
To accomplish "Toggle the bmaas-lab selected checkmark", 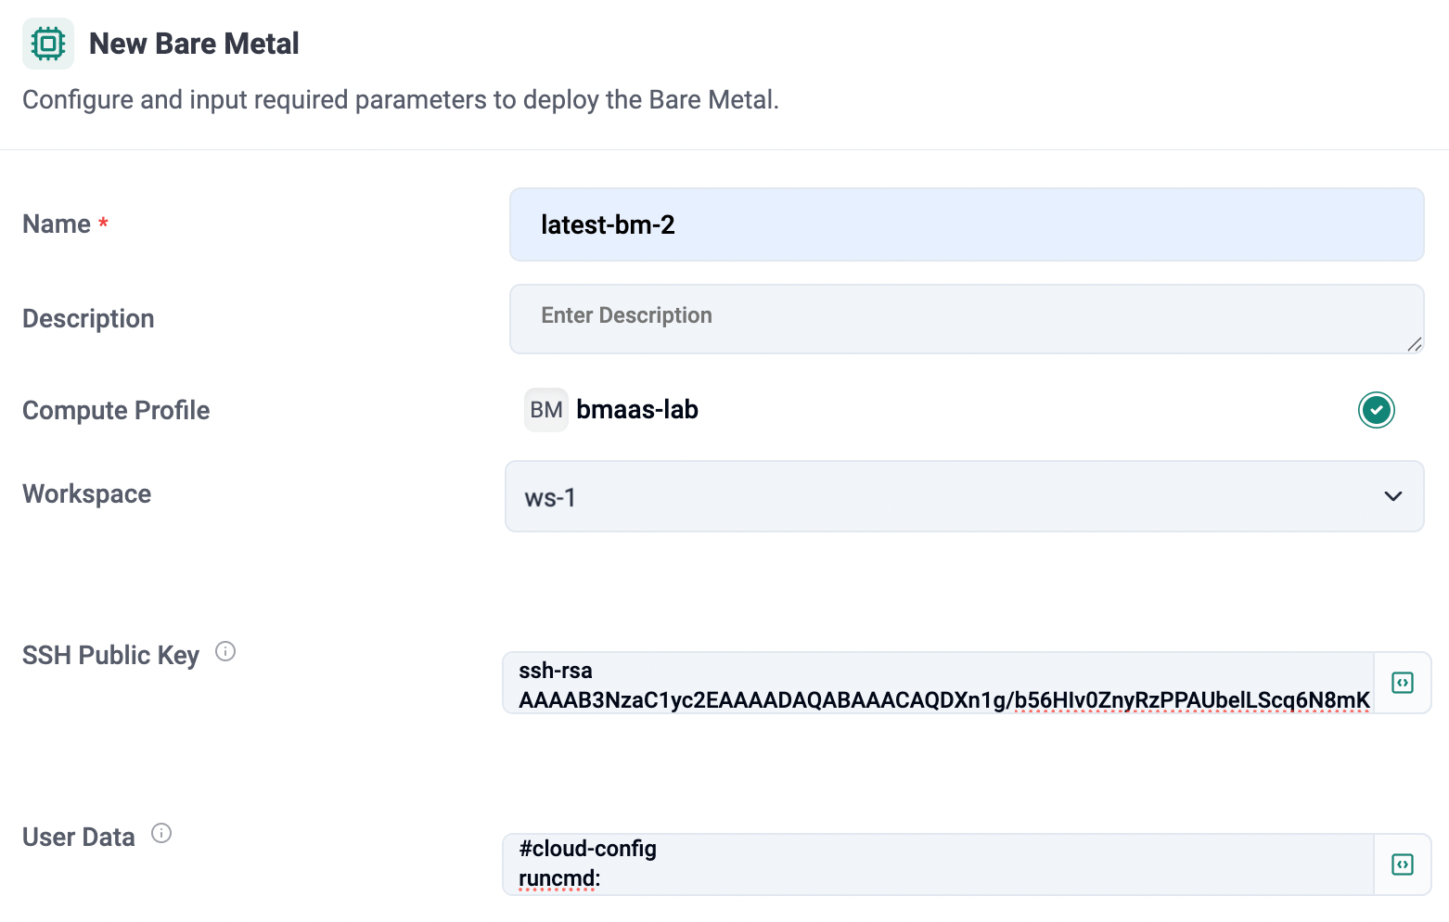I will point(1377,410).
